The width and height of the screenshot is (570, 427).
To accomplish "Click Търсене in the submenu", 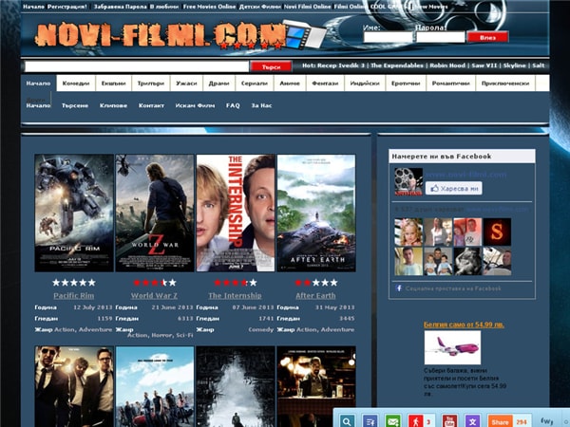I will (x=75, y=105).
